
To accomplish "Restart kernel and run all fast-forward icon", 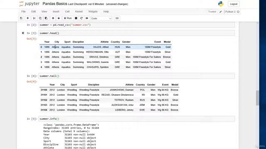I will pyautogui.click(x=87, y=18).
